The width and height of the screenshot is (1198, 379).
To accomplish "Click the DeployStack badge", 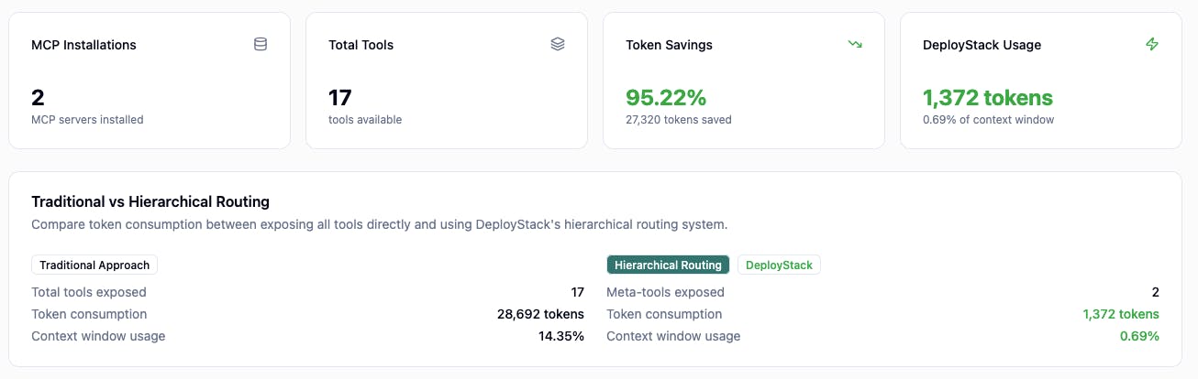I will (779, 265).
